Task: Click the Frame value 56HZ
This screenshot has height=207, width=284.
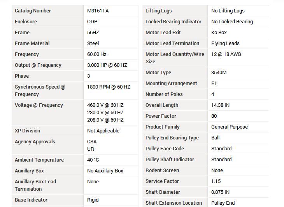Action: coord(93,33)
